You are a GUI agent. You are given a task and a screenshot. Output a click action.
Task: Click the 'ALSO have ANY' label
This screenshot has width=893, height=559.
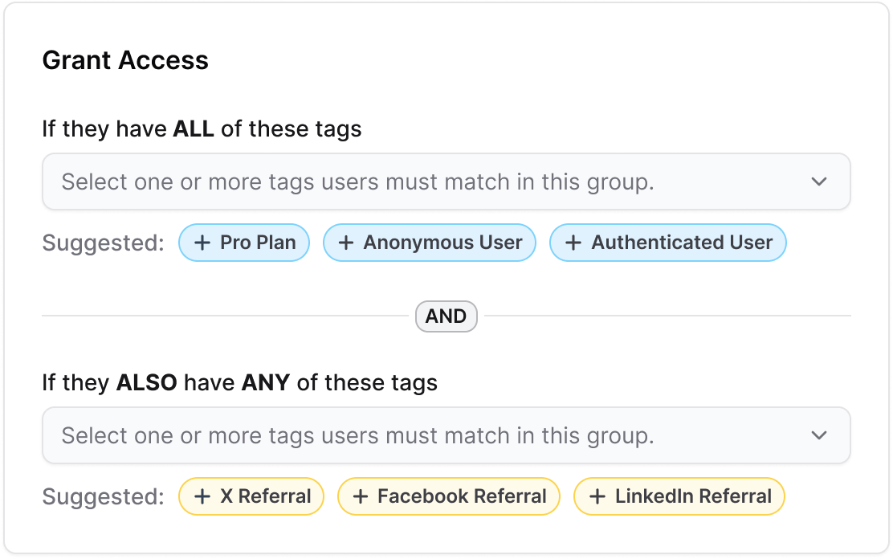pos(239,382)
